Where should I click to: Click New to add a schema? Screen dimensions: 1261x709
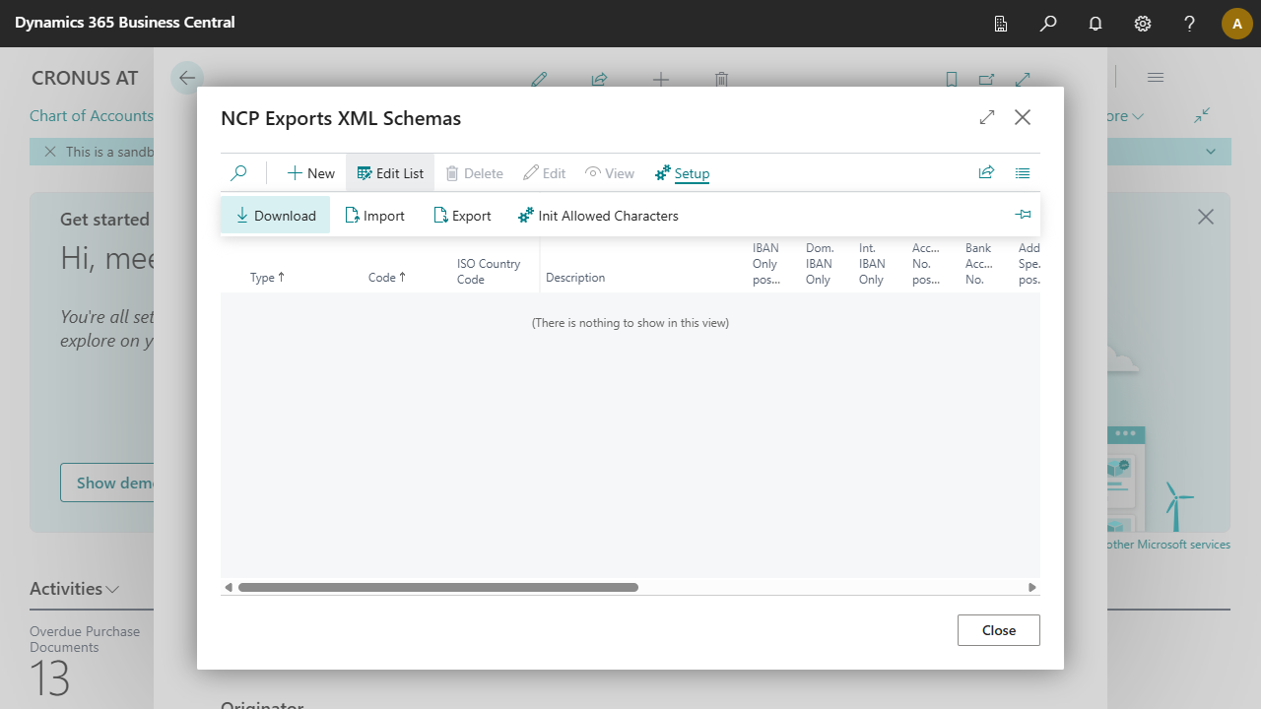coord(311,173)
